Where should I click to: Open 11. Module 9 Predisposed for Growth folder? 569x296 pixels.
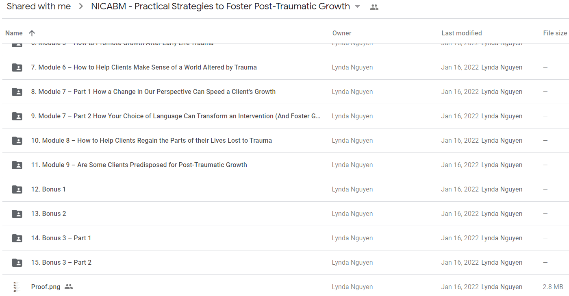click(x=139, y=165)
